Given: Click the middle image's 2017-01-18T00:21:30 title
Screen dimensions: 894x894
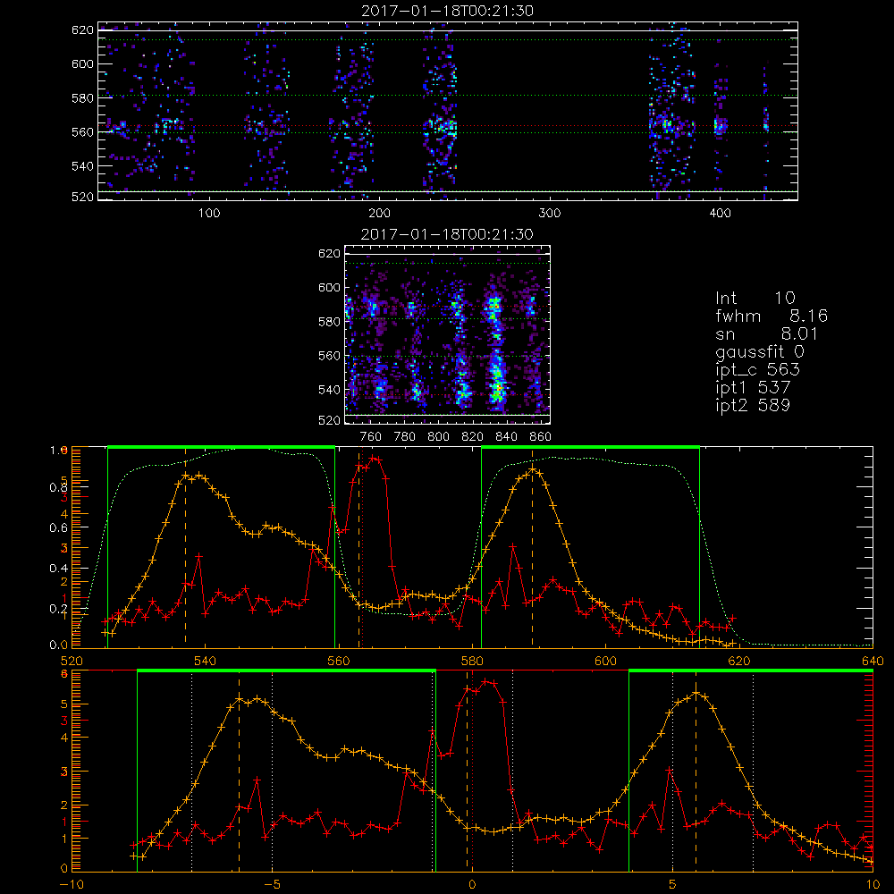Looking at the screenshot, I should (x=448, y=234).
